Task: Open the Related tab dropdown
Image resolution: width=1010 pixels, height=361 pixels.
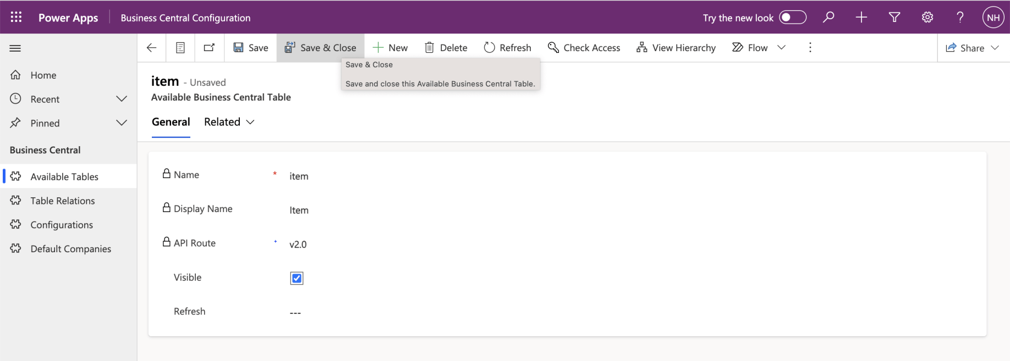Action: (229, 122)
